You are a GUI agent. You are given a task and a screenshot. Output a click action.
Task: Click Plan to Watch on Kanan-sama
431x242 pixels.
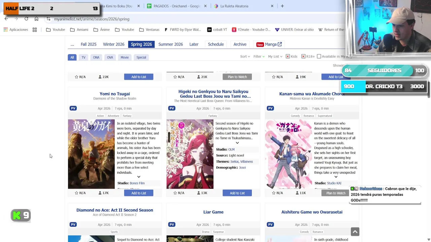[336, 193]
